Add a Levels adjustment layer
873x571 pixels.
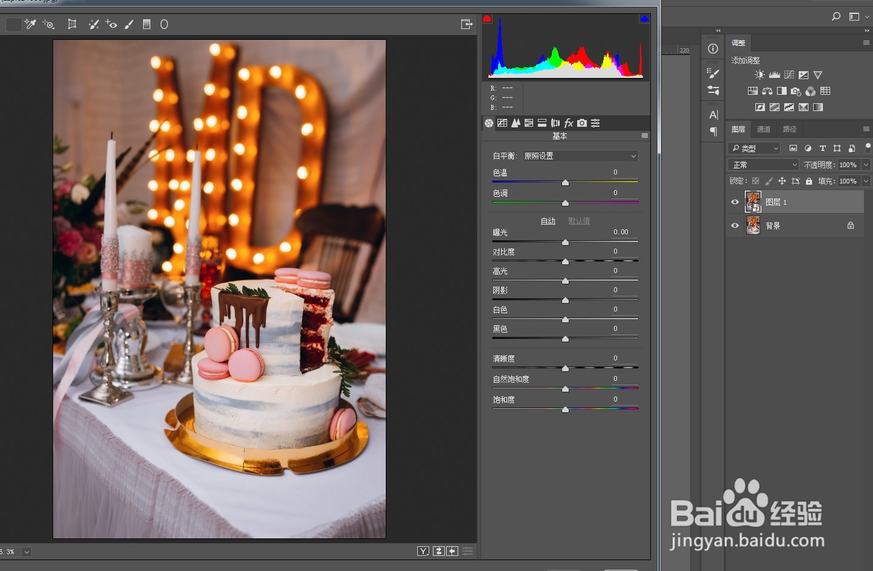coord(774,75)
